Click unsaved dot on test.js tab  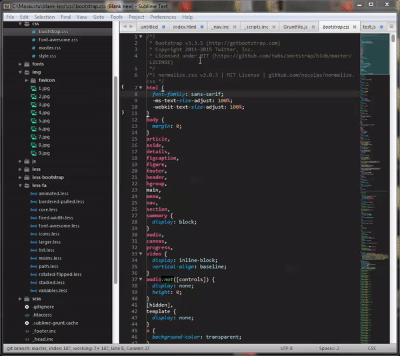click(381, 27)
